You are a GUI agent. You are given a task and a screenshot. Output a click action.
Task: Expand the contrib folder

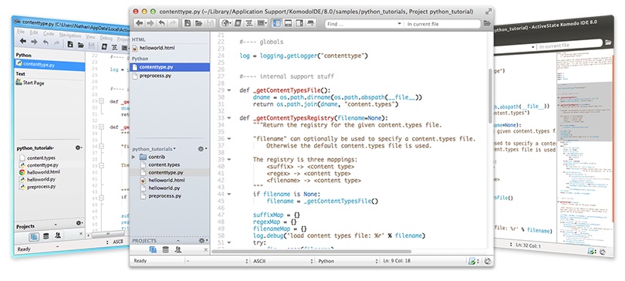[x=133, y=157]
